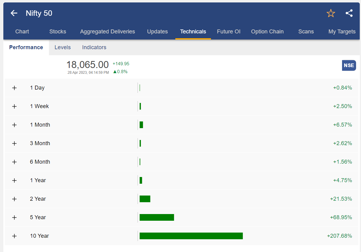This screenshot has width=361, height=252.
Task: Switch to the Indicators tab
Action: [x=94, y=47]
